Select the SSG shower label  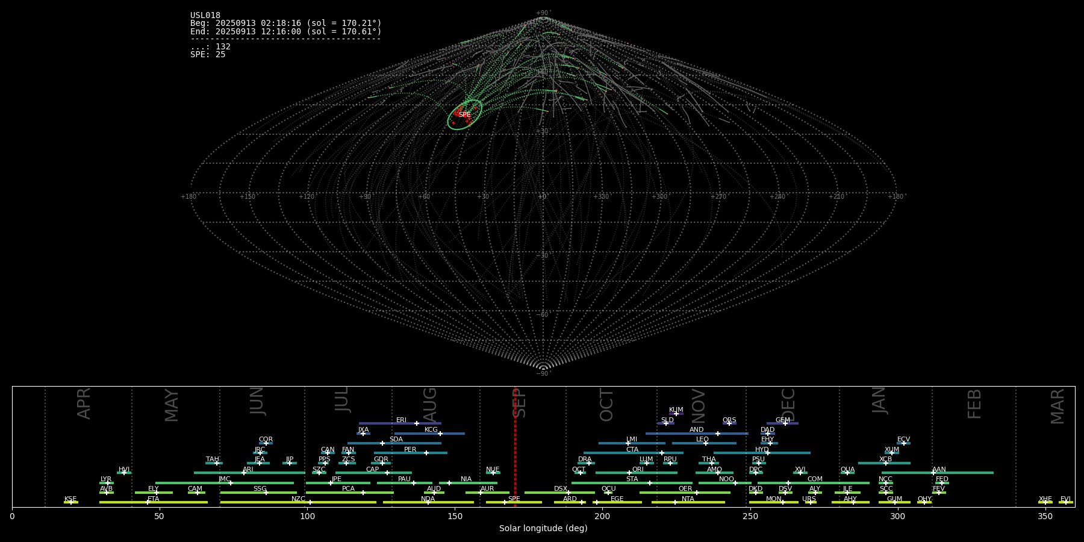pyautogui.click(x=260, y=489)
